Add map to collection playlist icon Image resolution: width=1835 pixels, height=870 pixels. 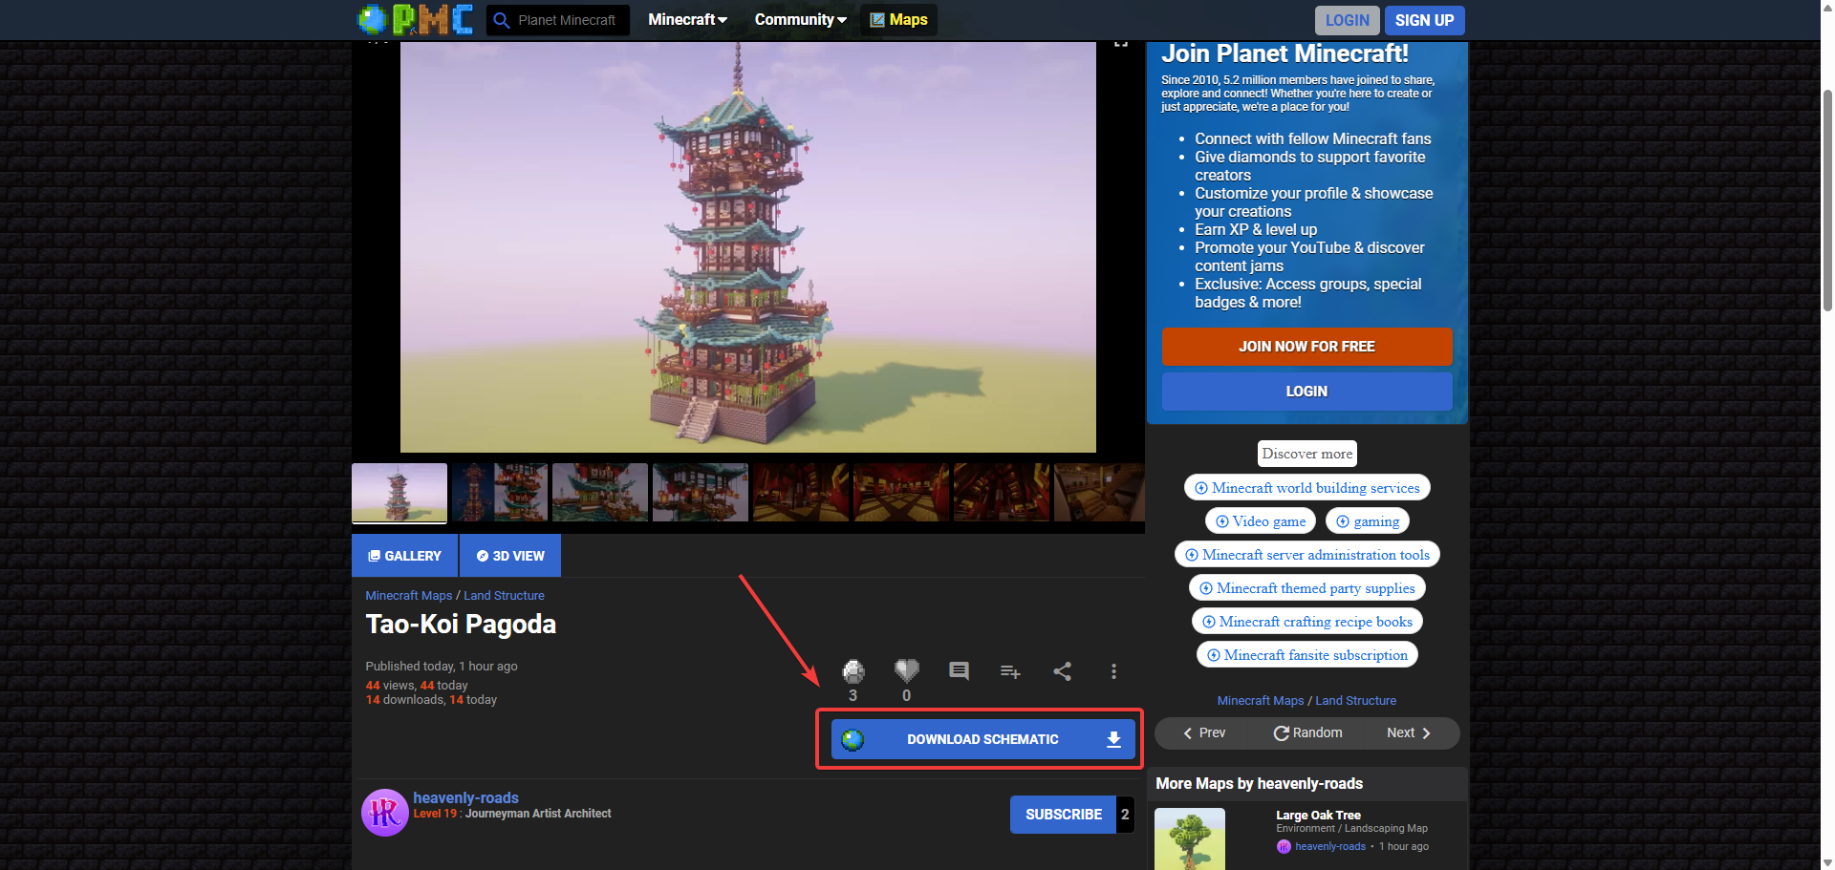(x=1010, y=671)
